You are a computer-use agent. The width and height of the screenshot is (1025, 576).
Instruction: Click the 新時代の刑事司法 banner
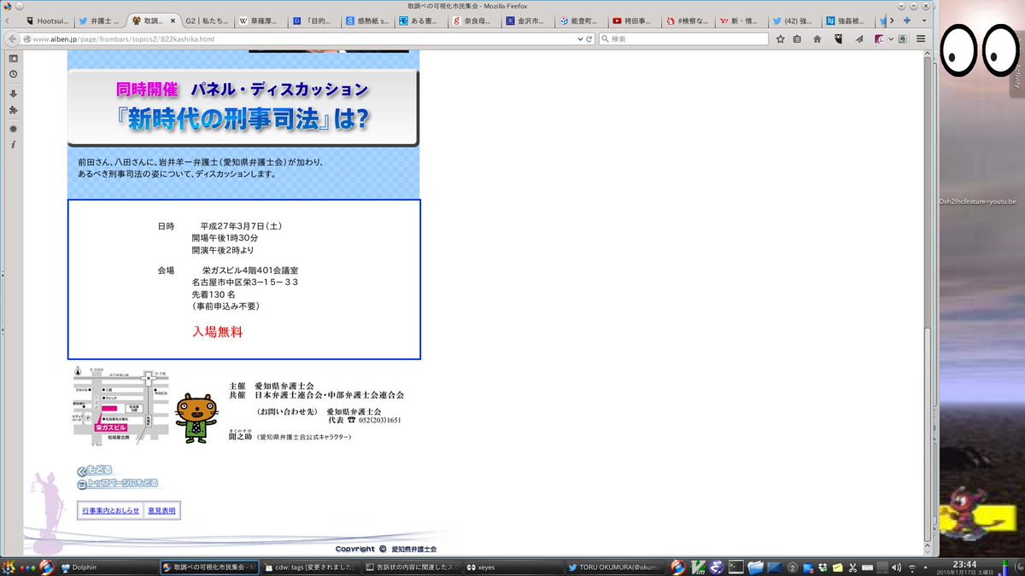(243, 108)
